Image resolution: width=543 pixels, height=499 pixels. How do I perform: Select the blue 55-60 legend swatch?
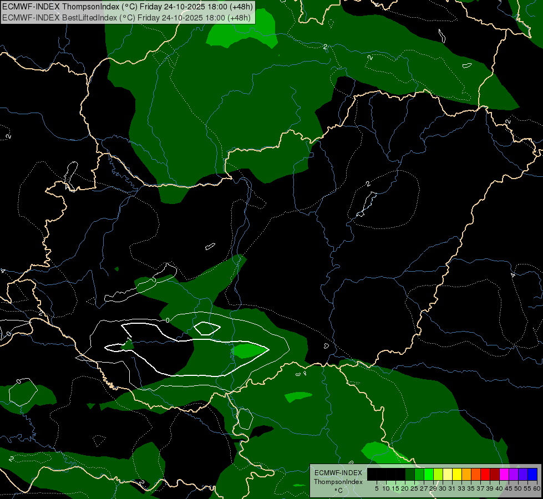point(532,474)
